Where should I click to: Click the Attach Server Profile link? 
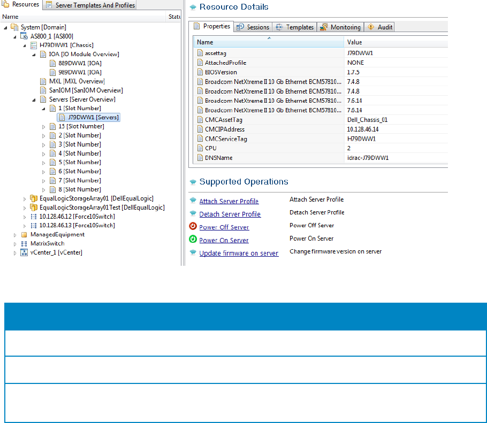pyautogui.click(x=229, y=202)
